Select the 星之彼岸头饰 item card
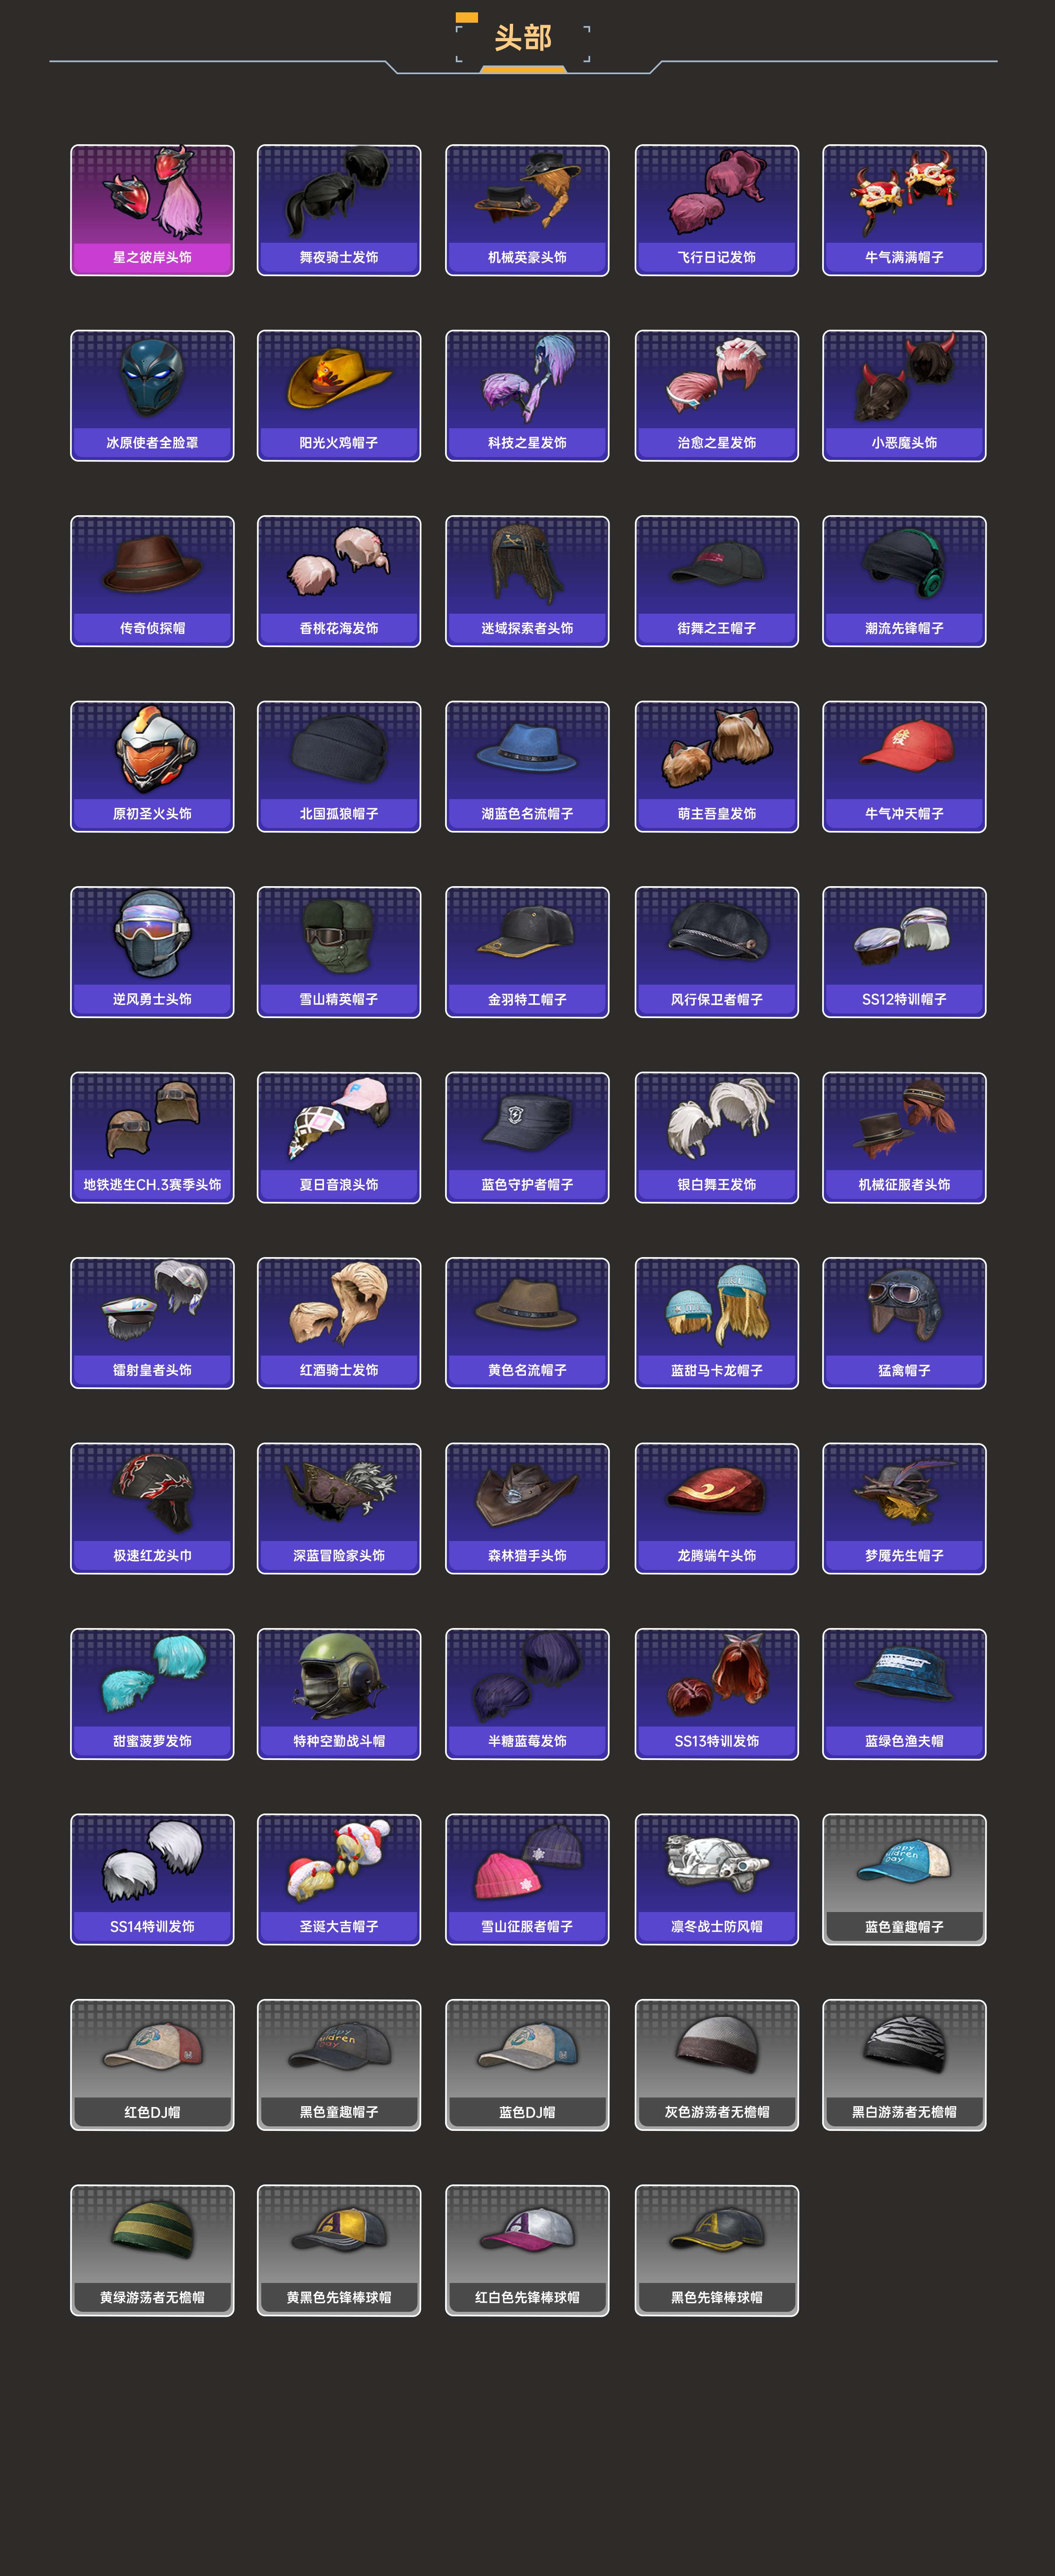Screen dimensions: 1055x2576 pos(152,211)
